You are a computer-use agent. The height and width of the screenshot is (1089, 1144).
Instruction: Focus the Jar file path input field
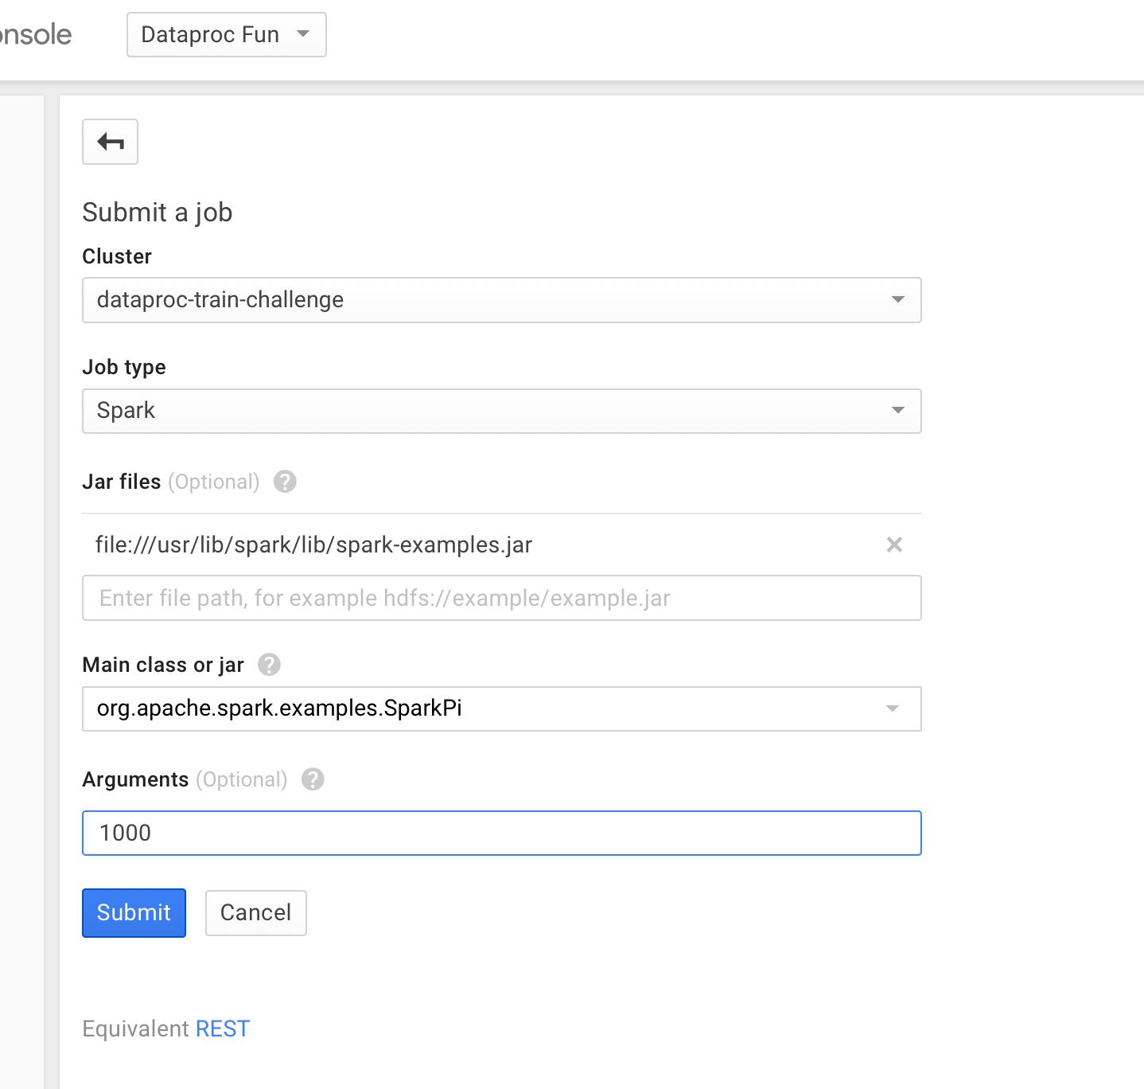(x=501, y=598)
